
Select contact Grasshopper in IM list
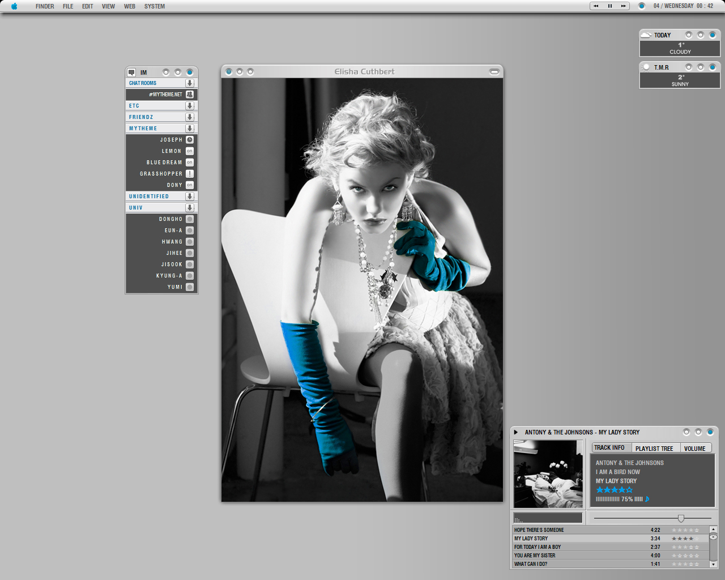(161, 174)
